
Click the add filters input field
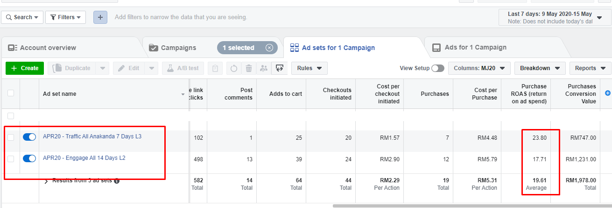tap(181, 17)
